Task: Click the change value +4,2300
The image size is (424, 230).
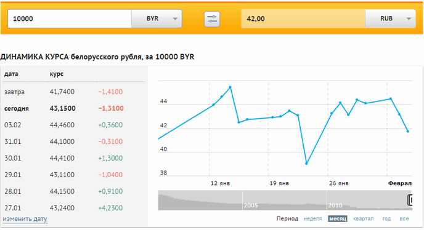Action: (110, 208)
